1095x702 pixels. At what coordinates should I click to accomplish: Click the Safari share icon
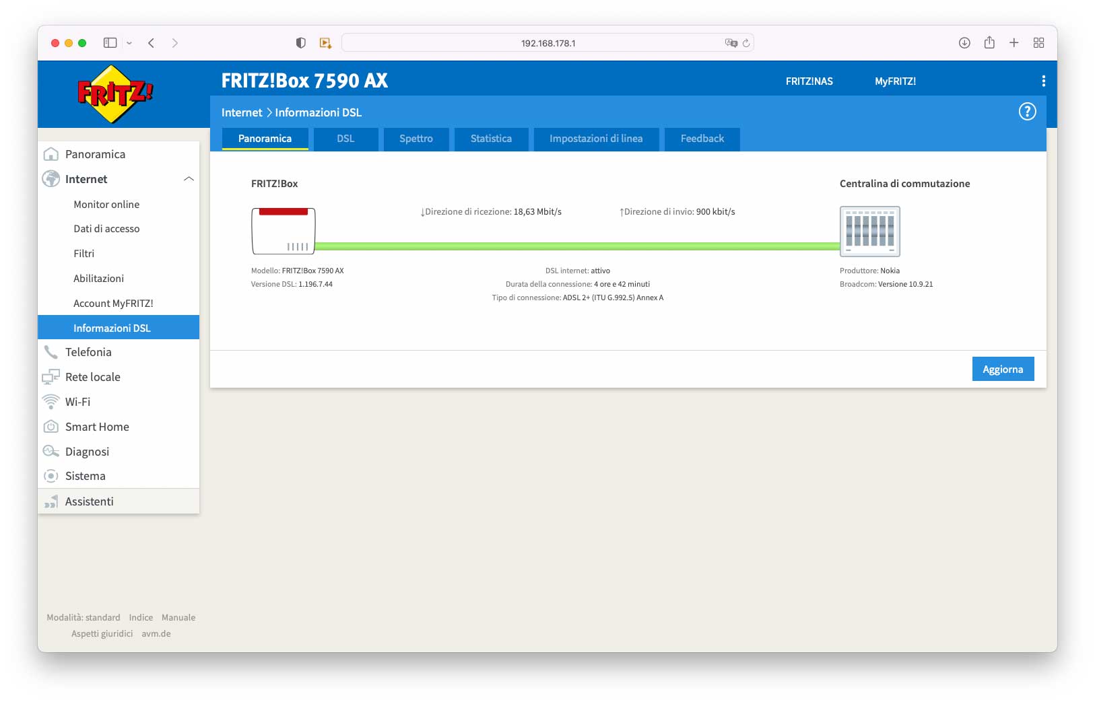(989, 42)
